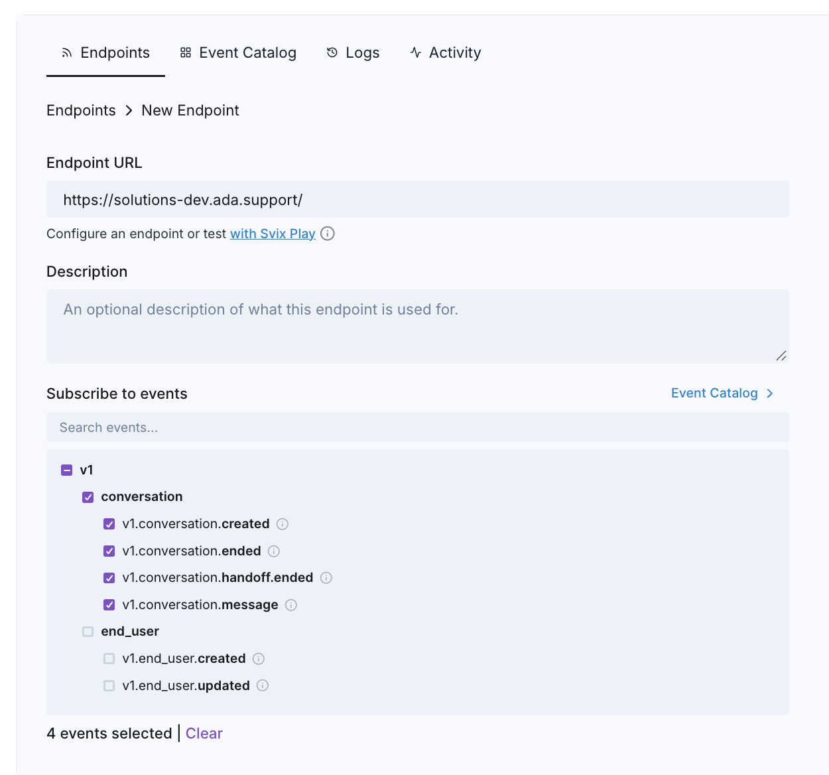Click the Activity pulse icon
This screenshot has width=829, height=775.
tap(415, 52)
